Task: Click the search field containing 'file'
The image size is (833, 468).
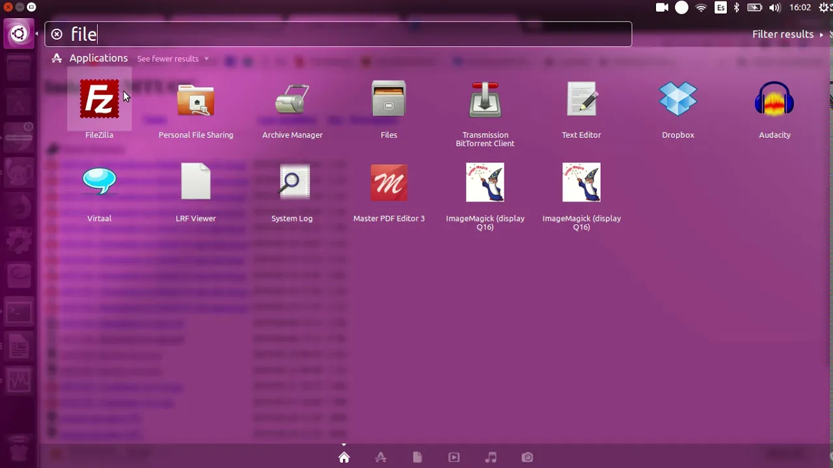Action: pos(338,34)
